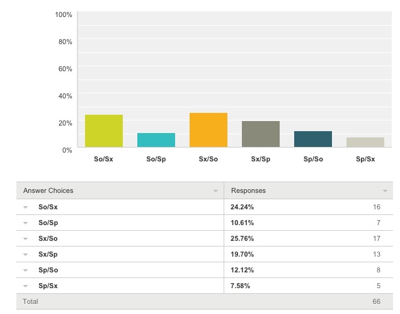
Task: Click the Responses column header
Action: click(248, 190)
